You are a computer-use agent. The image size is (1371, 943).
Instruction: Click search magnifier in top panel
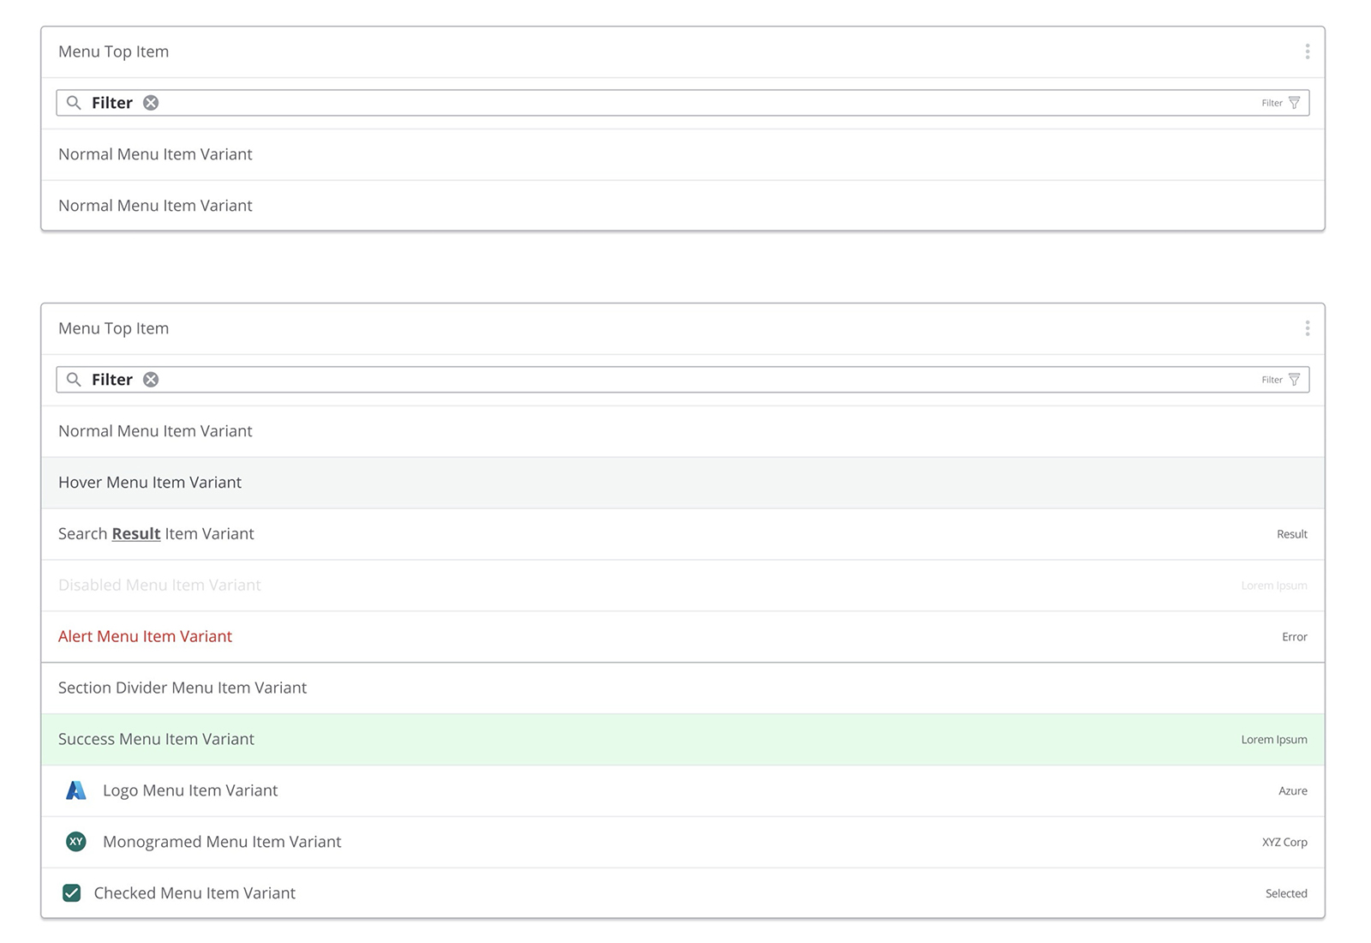click(x=74, y=103)
